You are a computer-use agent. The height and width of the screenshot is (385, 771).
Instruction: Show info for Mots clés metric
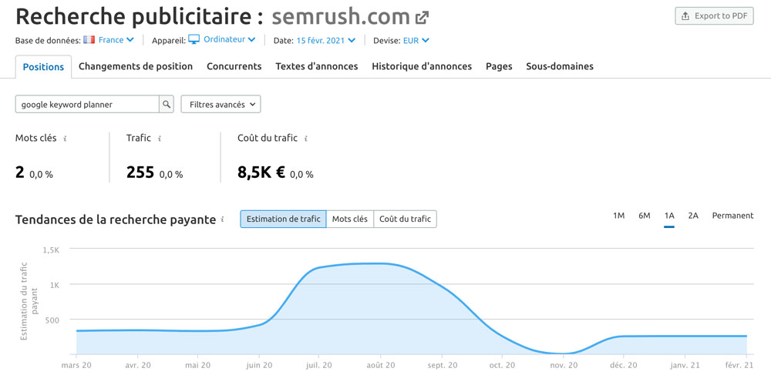pos(65,139)
